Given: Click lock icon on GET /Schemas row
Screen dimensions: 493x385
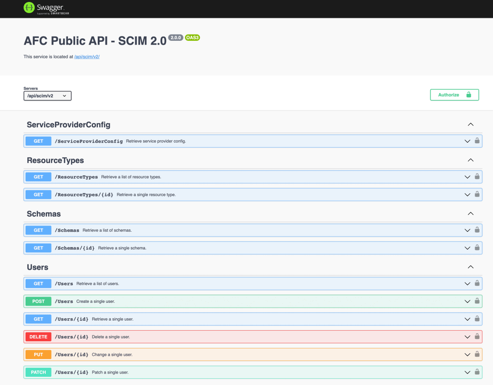Looking at the screenshot, I should (477, 230).
